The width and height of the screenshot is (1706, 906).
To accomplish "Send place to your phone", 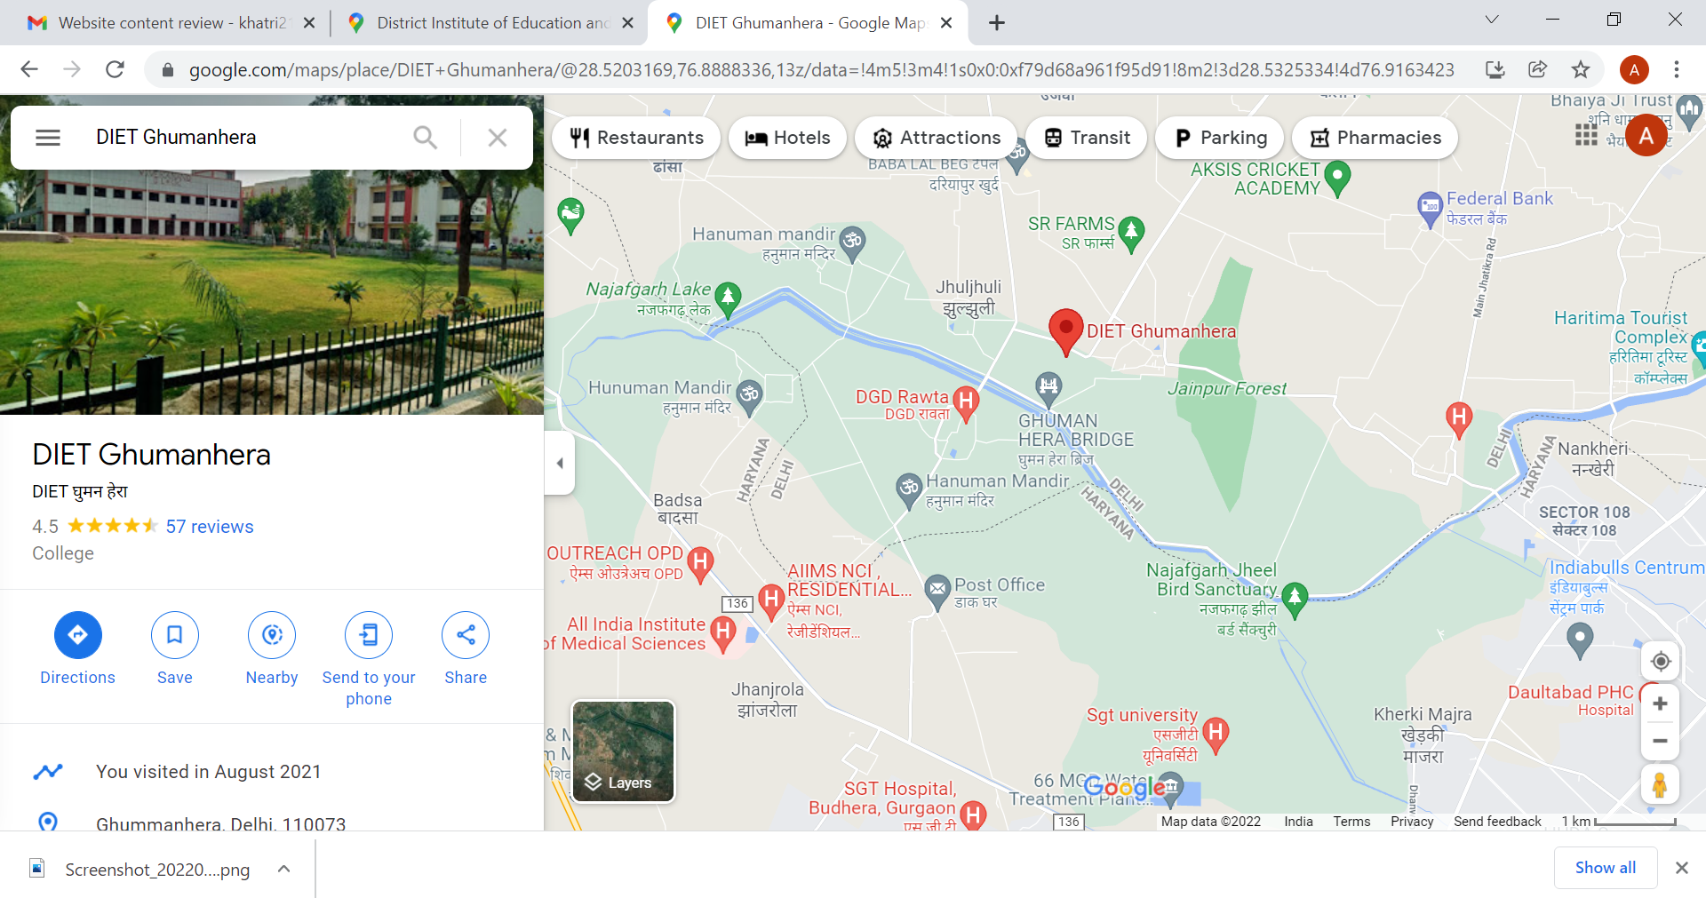I will pos(369,660).
